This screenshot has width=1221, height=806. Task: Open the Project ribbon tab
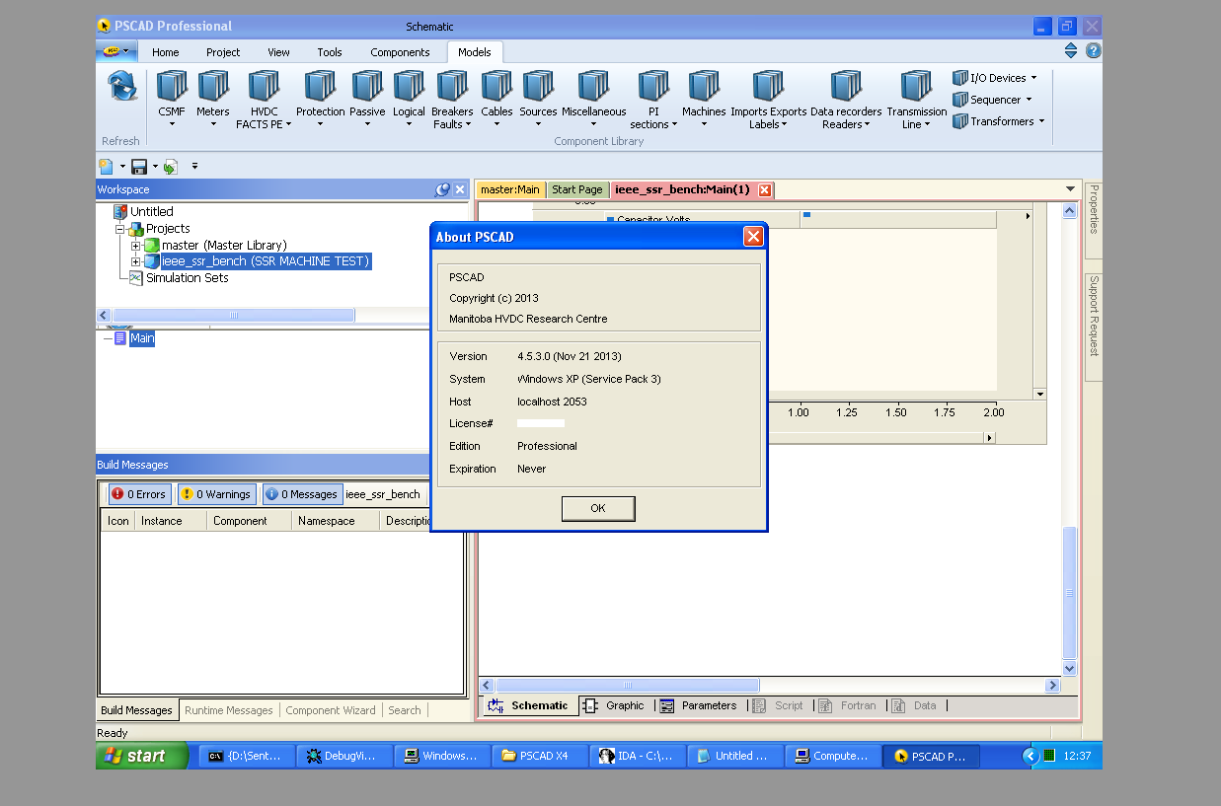pyautogui.click(x=223, y=52)
